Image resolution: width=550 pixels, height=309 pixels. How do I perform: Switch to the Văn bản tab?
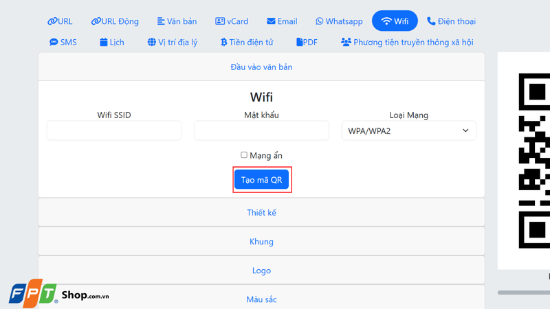(177, 21)
